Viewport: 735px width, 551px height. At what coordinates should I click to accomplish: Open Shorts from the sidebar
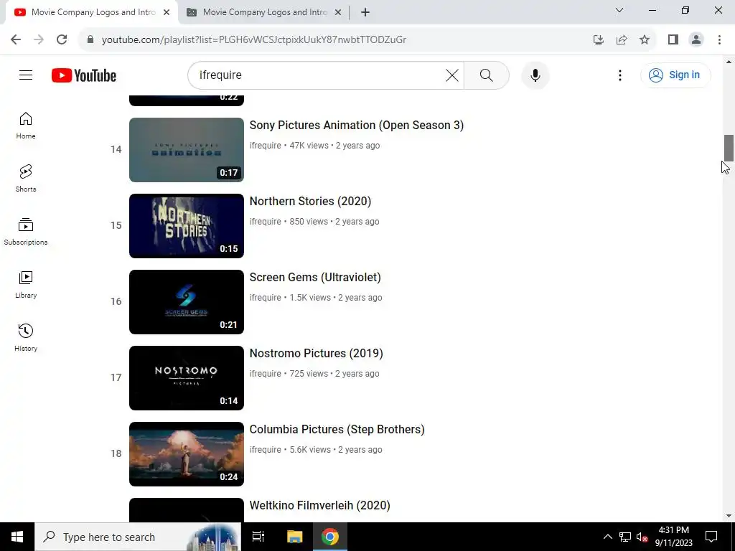coord(26,179)
